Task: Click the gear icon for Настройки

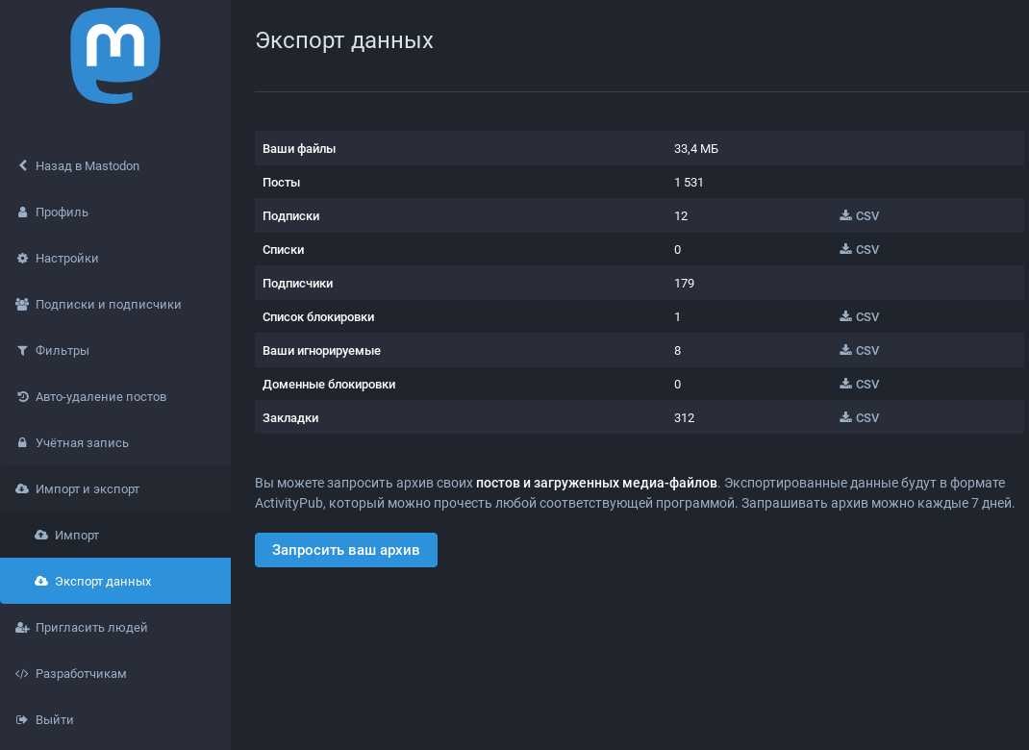Action: (x=22, y=259)
